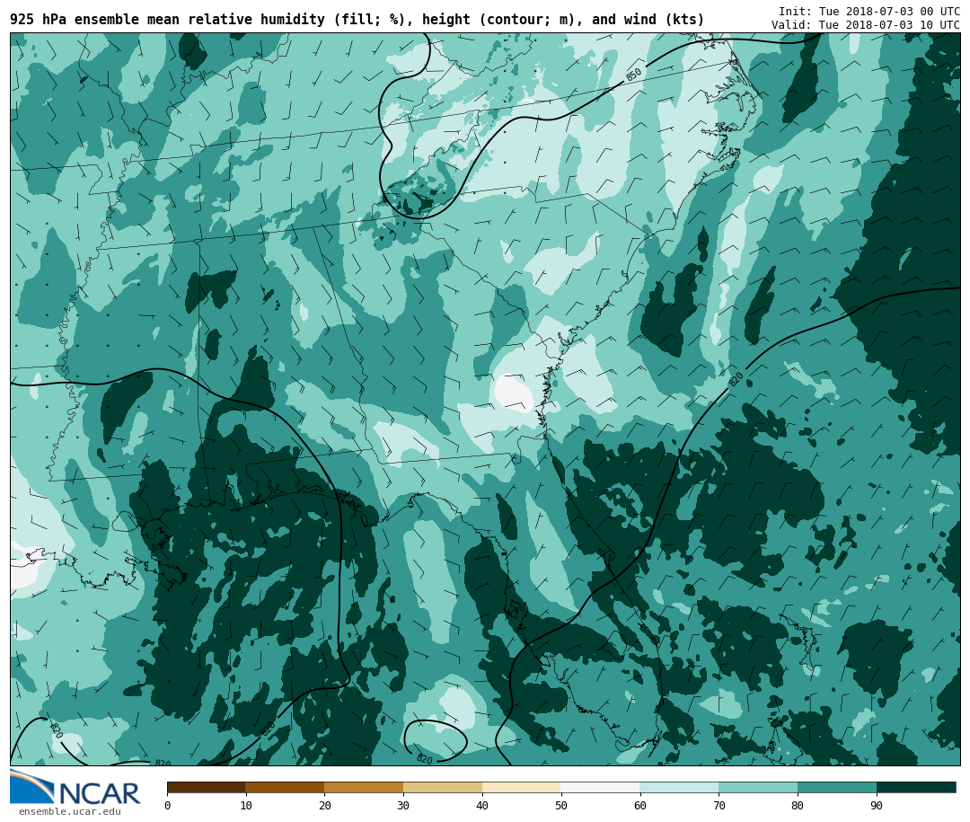Click the 820 label on bottom-center closed contour
Image resolution: width=970 pixels, height=822 pixels.
[424, 759]
